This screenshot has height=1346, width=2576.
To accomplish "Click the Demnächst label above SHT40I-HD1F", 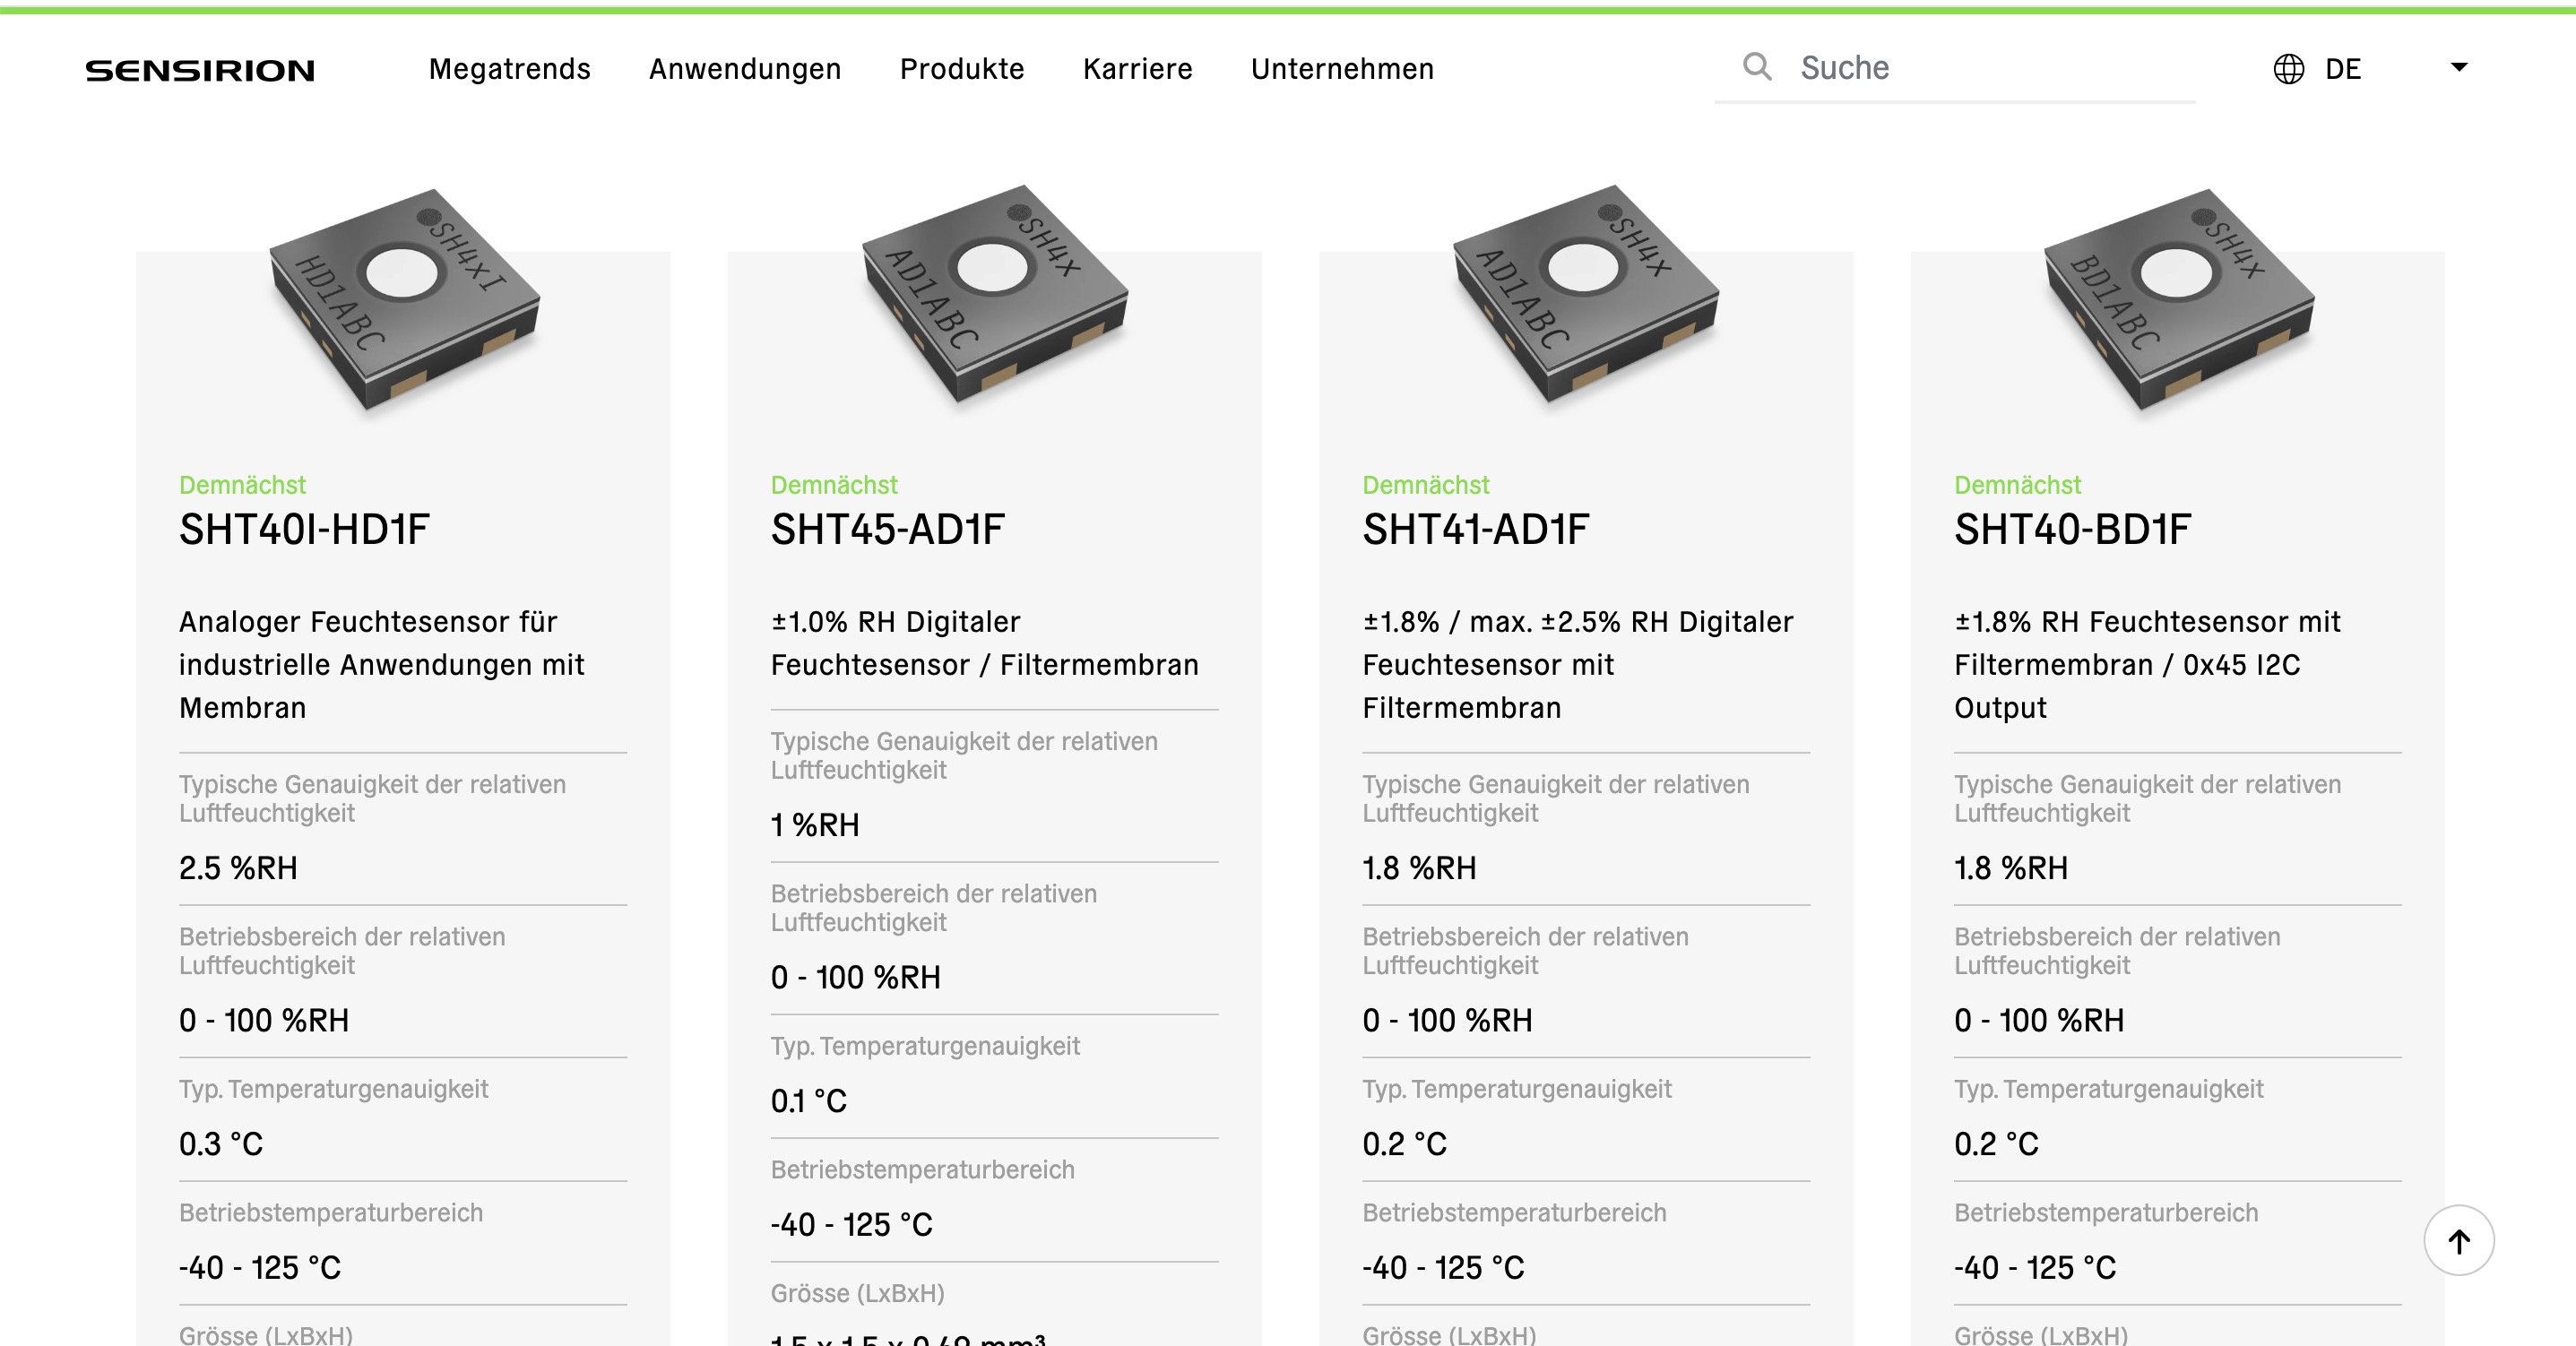I will click(242, 485).
